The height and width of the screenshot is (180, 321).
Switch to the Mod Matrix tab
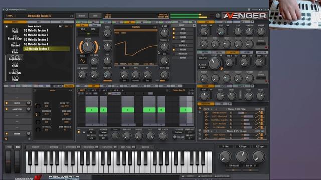pyautogui.click(x=206, y=104)
